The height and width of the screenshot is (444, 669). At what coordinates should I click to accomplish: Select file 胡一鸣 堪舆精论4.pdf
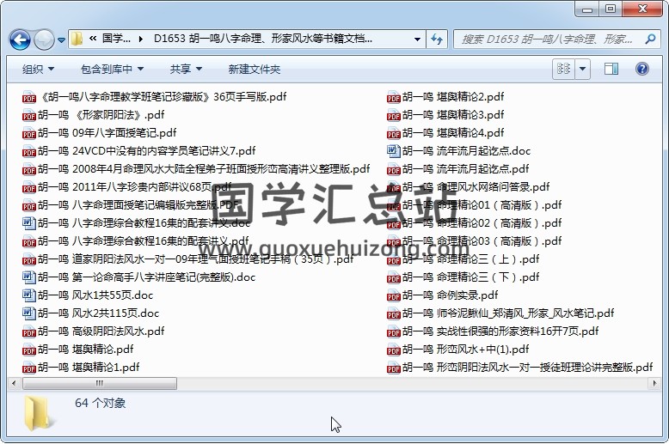point(446,133)
